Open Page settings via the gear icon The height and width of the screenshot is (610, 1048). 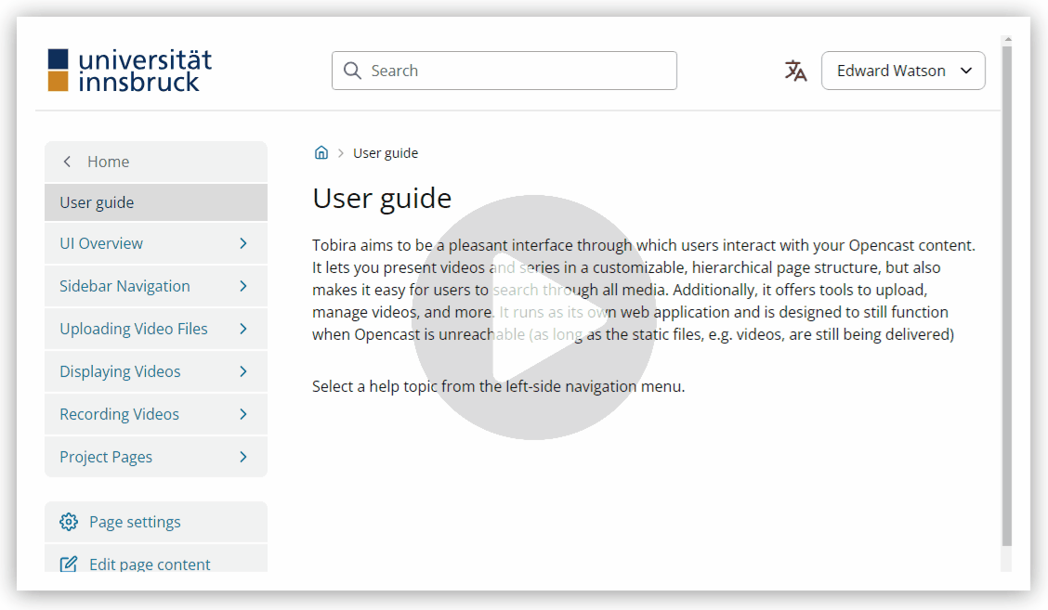(x=69, y=522)
